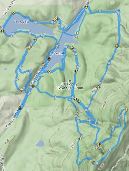This screenshot has height=171, width=129.
Task: Click mile marker 2 on the west loop
Action: point(21,90)
